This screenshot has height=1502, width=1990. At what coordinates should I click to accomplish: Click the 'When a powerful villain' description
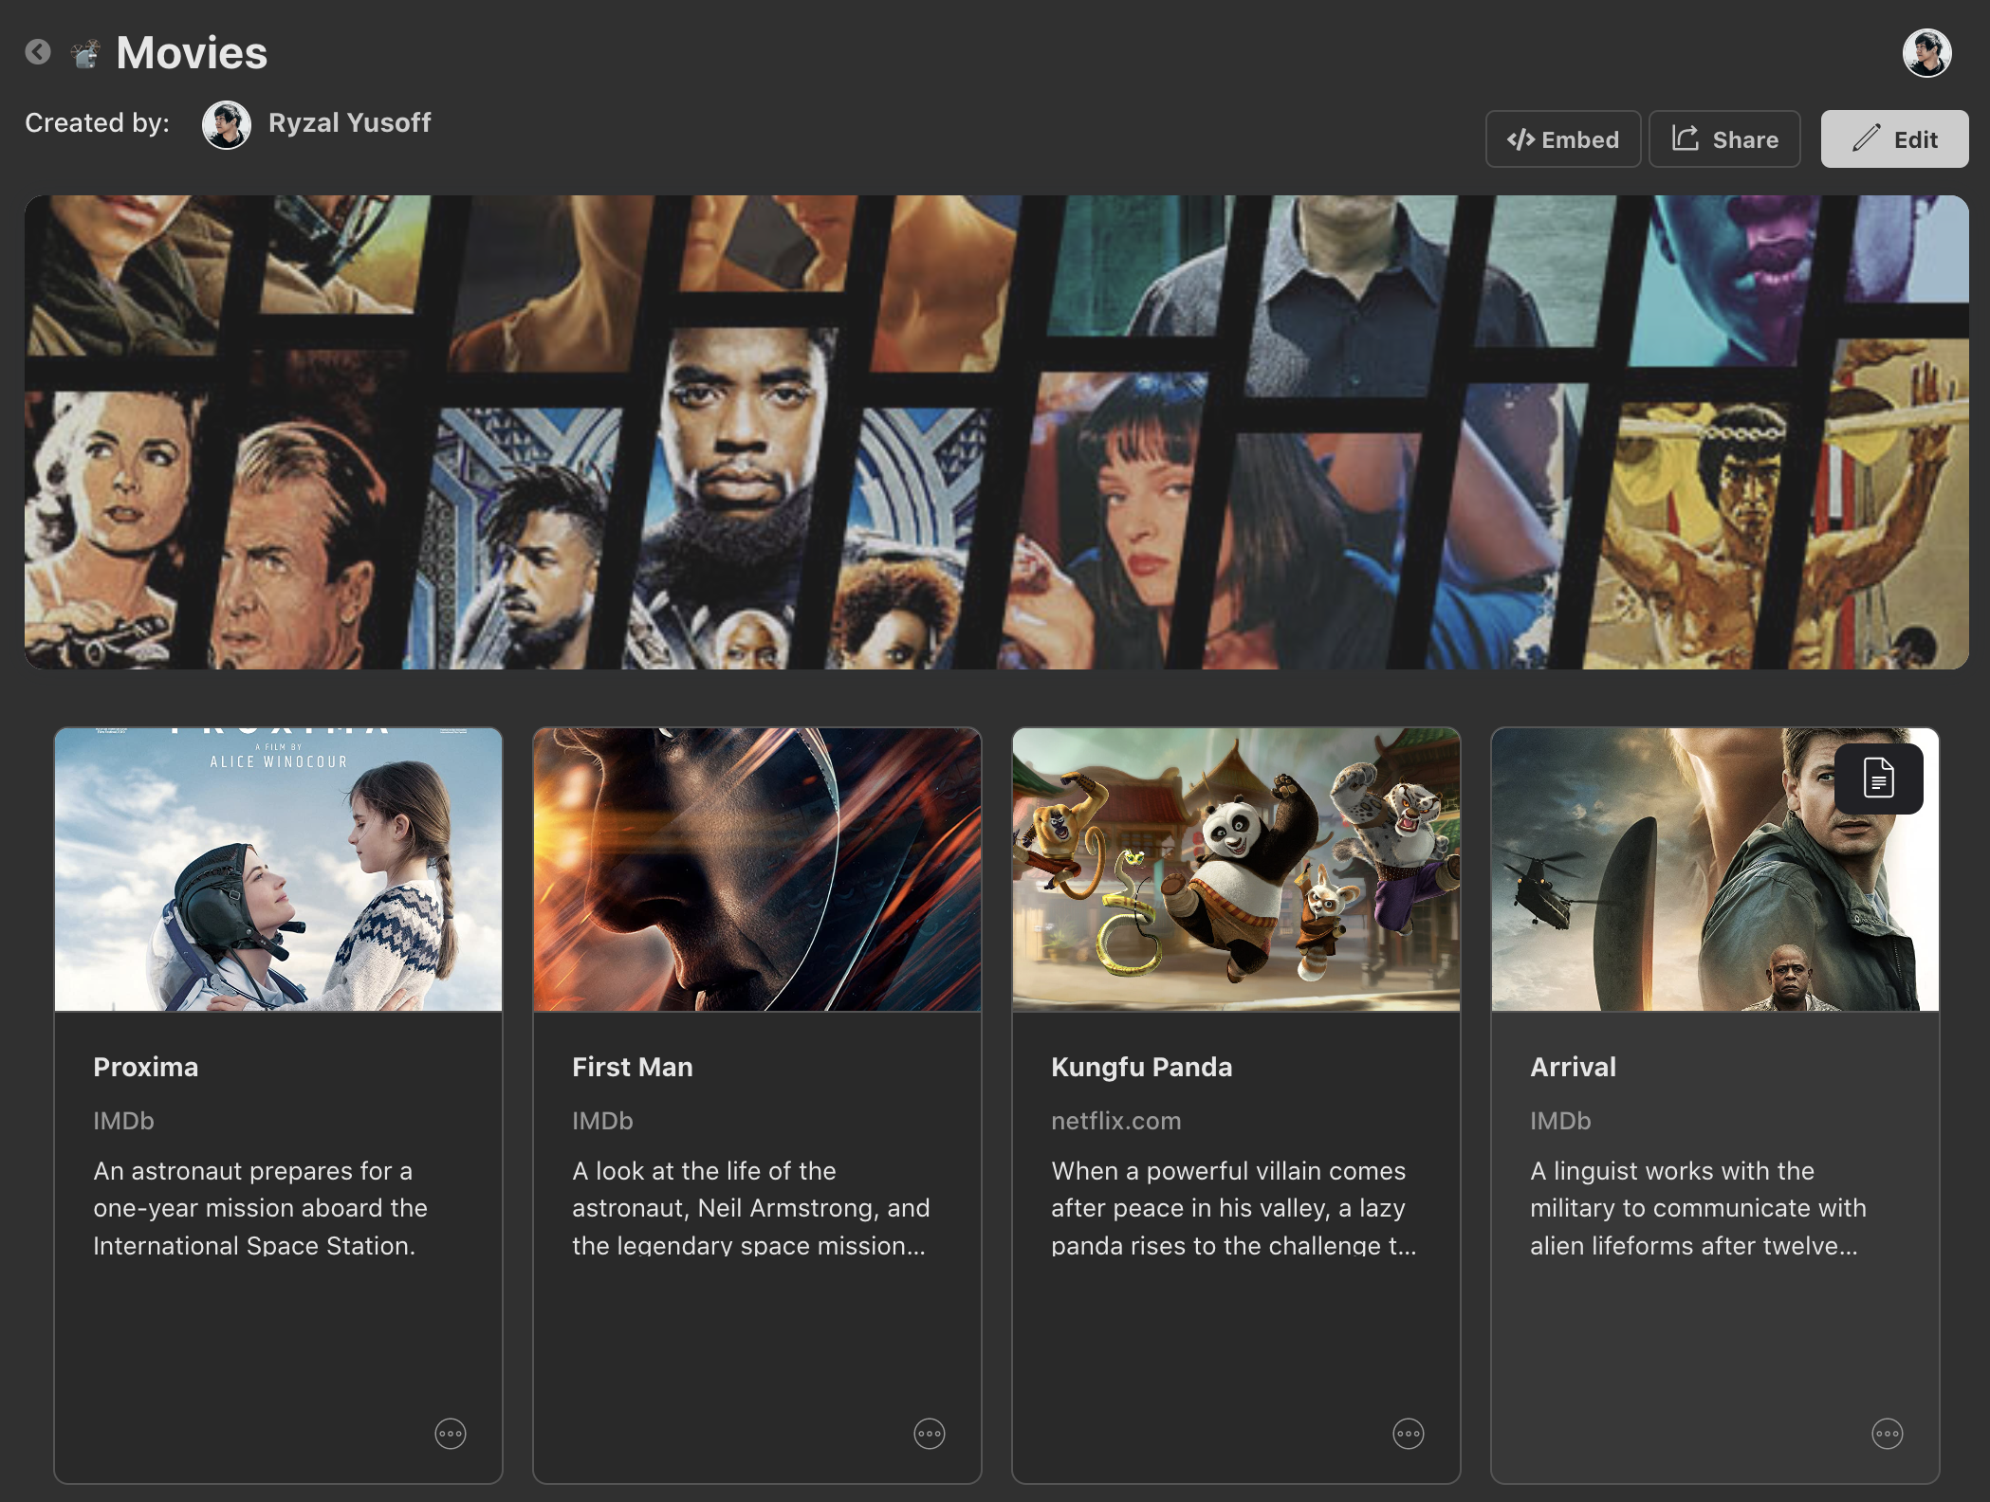tap(1233, 1208)
